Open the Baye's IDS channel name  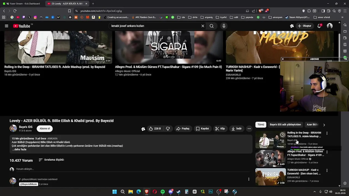click(26, 127)
